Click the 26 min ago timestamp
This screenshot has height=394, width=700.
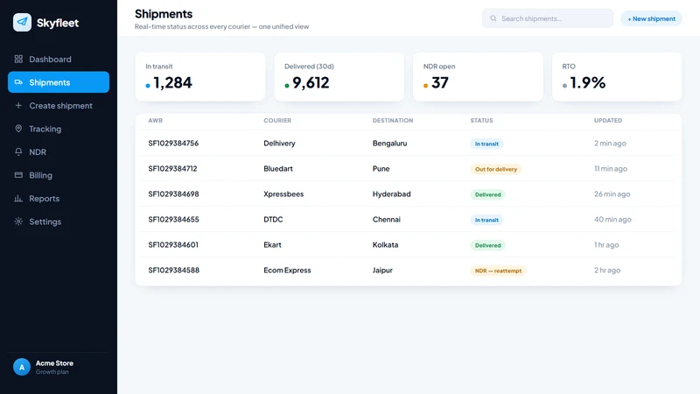coord(612,194)
